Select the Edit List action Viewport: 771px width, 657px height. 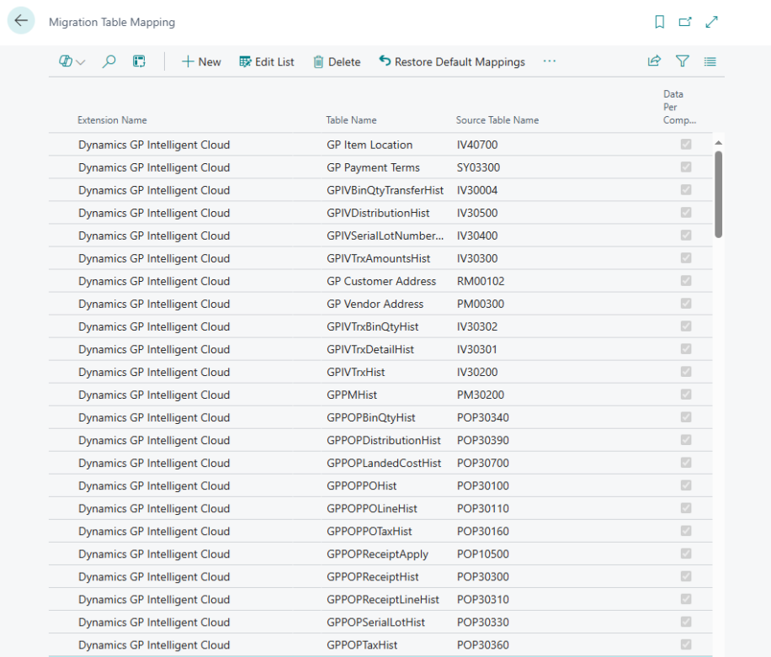tap(266, 61)
